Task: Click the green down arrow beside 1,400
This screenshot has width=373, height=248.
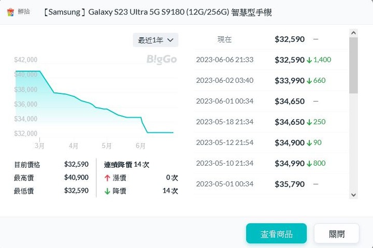Action: tap(309, 60)
